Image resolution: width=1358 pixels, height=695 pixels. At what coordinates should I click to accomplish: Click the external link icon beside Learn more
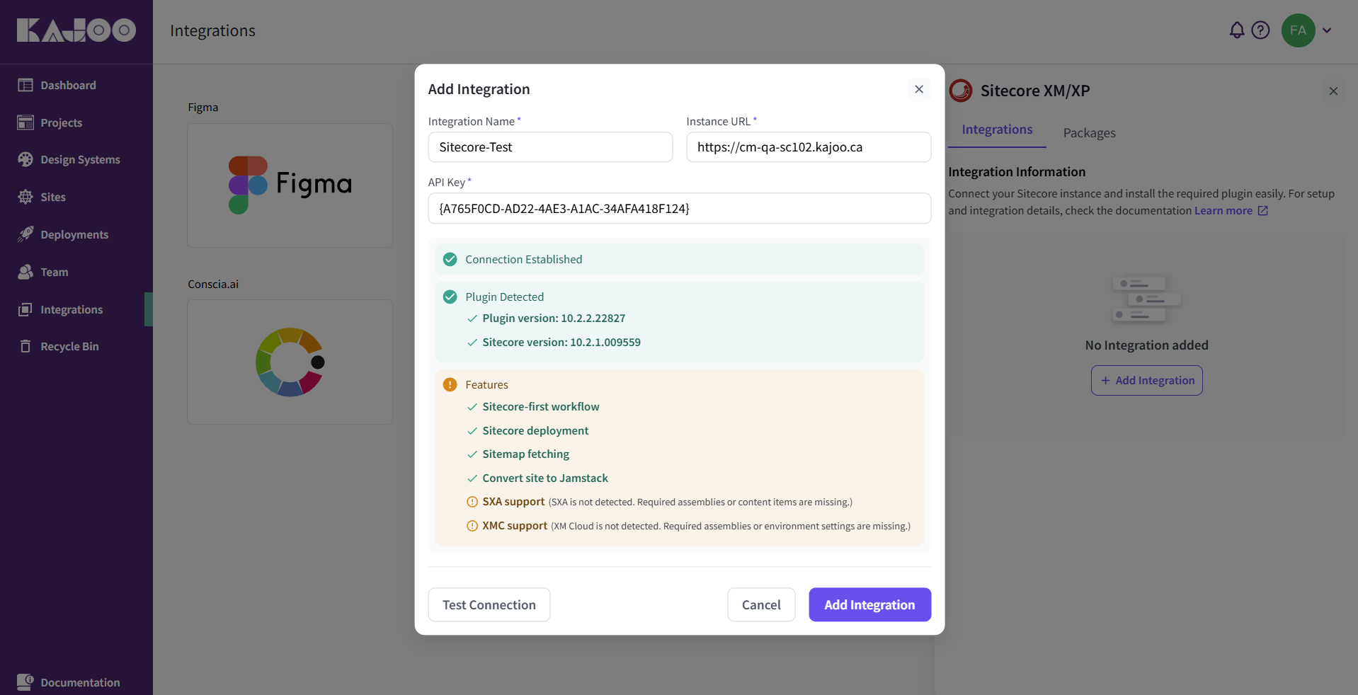[1262, 211]
